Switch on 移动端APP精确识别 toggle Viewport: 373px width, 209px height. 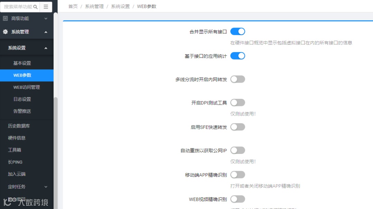pos(238,175)
